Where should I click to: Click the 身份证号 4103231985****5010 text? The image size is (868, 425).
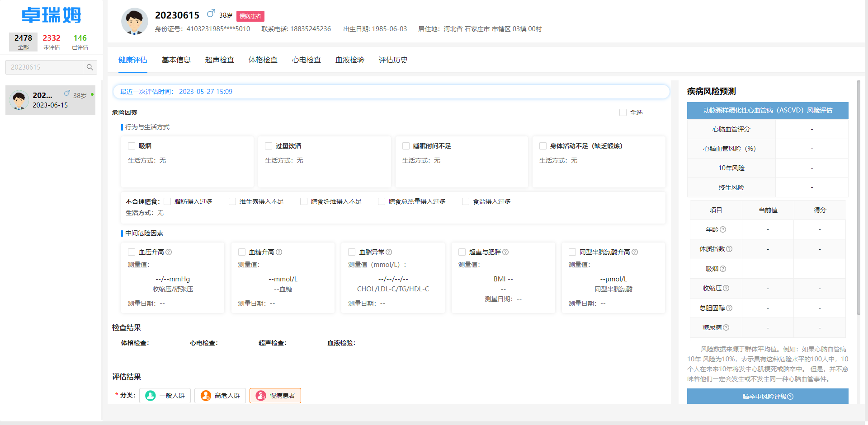[203, 29]
